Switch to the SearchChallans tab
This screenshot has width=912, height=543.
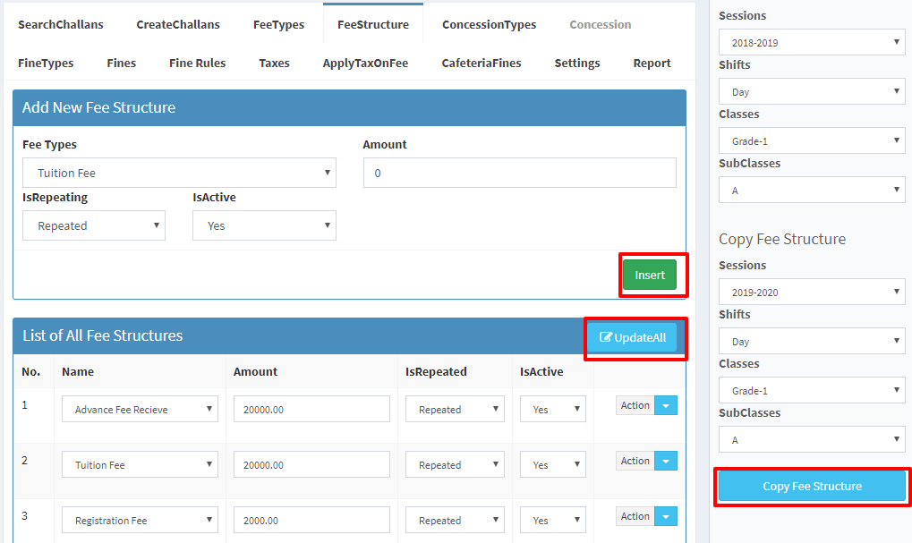pos(60,24)
